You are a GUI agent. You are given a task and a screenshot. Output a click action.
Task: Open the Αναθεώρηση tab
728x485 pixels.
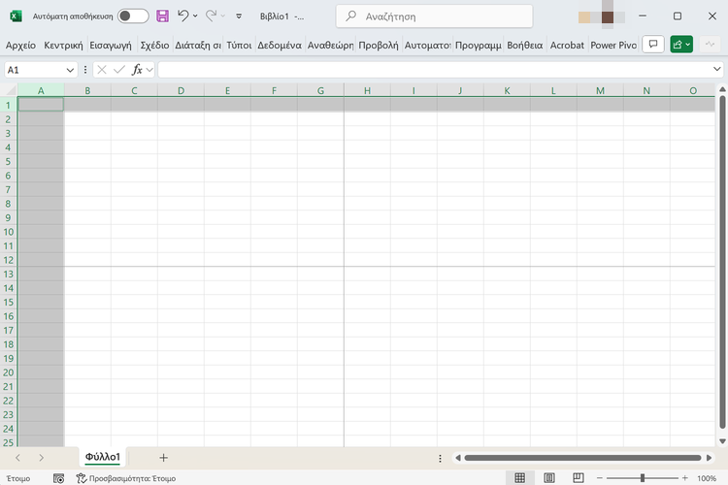(331, 45)
